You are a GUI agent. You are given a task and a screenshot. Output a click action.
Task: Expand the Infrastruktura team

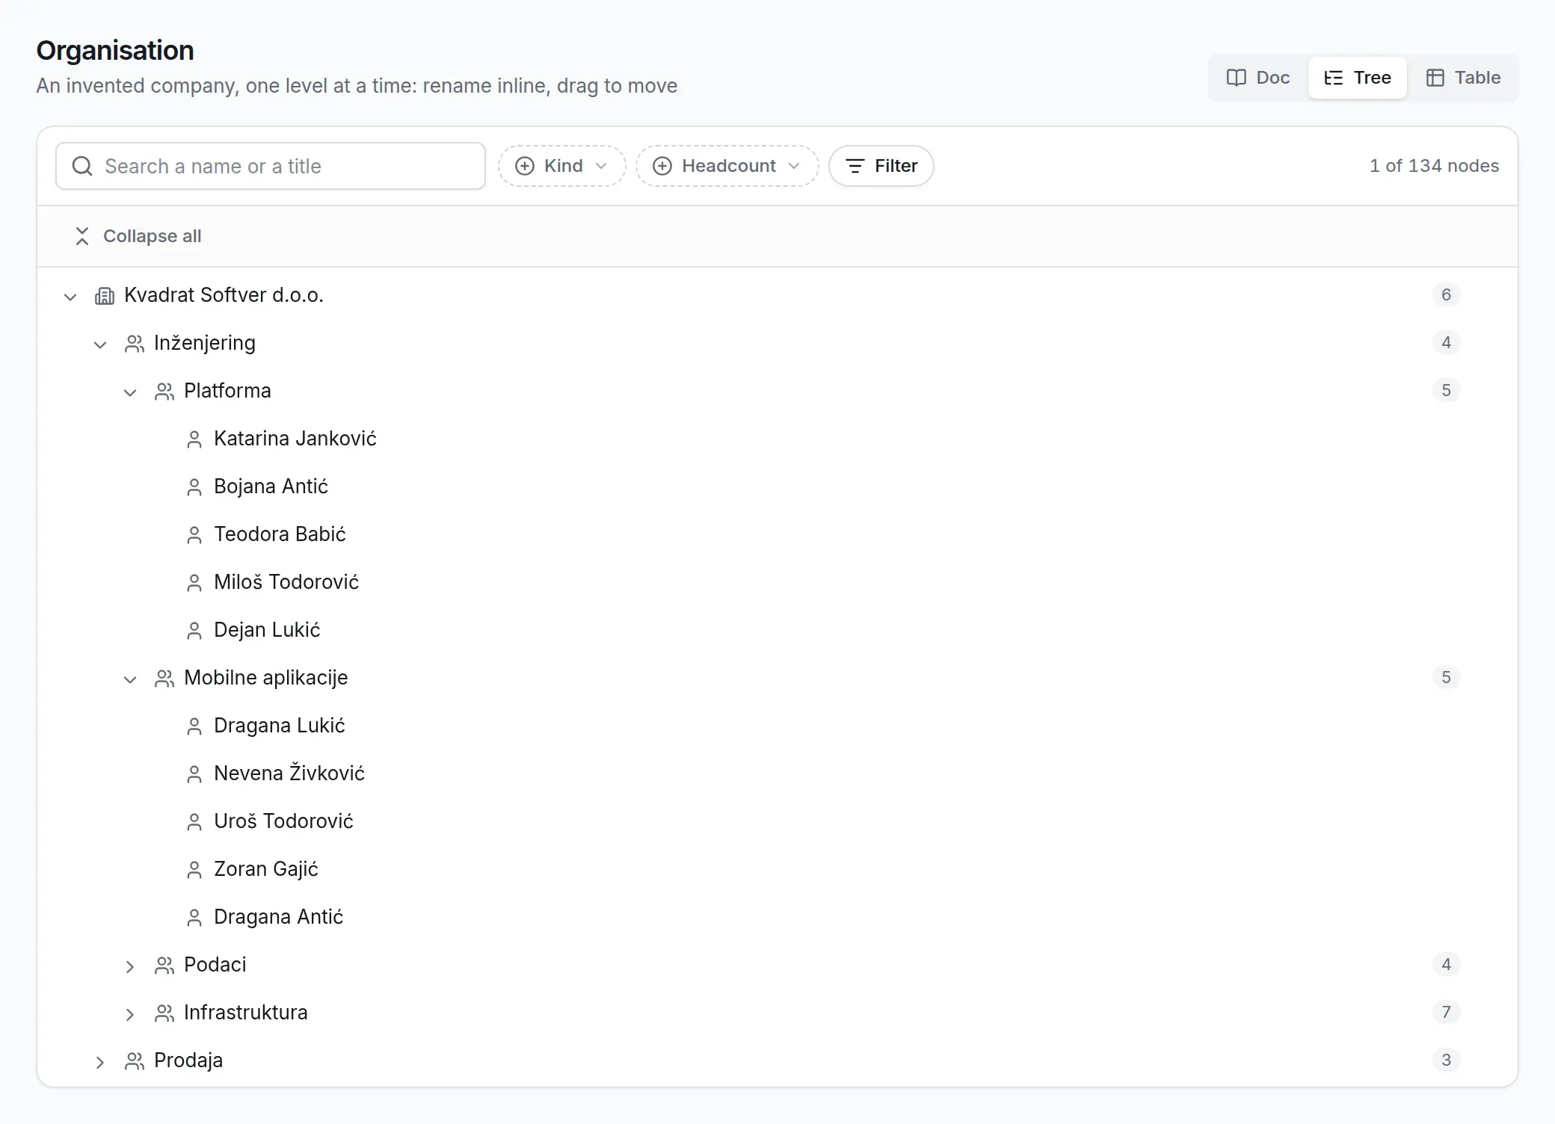(x=130, y=1014)
